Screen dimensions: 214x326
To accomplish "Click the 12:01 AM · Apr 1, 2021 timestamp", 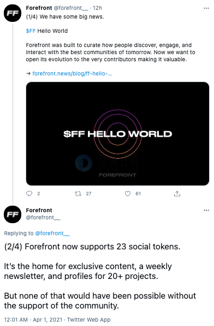I will point(33,319).
